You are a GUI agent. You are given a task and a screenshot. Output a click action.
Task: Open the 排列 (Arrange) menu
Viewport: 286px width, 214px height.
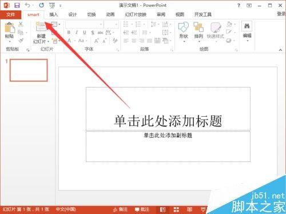pyautogui.click(x=198, y=31)
